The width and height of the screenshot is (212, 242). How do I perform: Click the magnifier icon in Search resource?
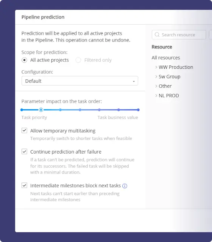point(157,34)
